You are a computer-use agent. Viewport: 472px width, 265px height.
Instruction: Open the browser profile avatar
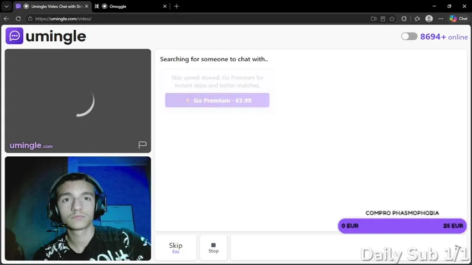click(429, 19)
